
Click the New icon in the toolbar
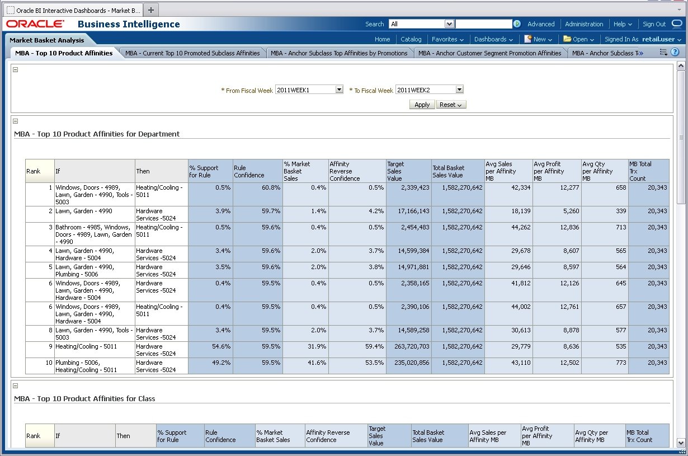[x=528, y=39]
